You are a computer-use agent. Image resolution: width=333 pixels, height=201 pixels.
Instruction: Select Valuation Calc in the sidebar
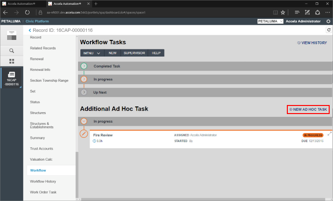41,159
